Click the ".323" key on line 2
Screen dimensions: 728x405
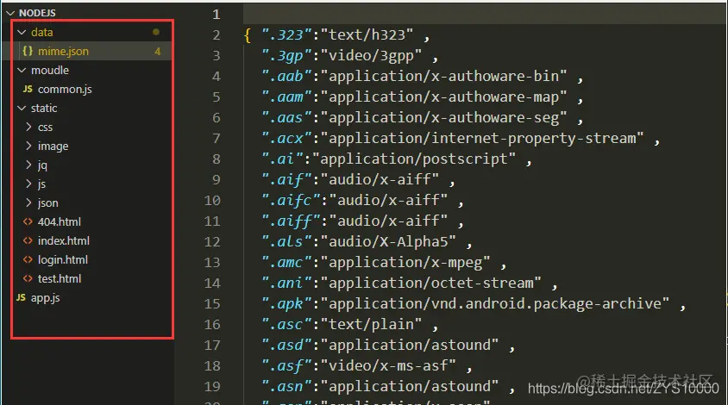[286, 34]
